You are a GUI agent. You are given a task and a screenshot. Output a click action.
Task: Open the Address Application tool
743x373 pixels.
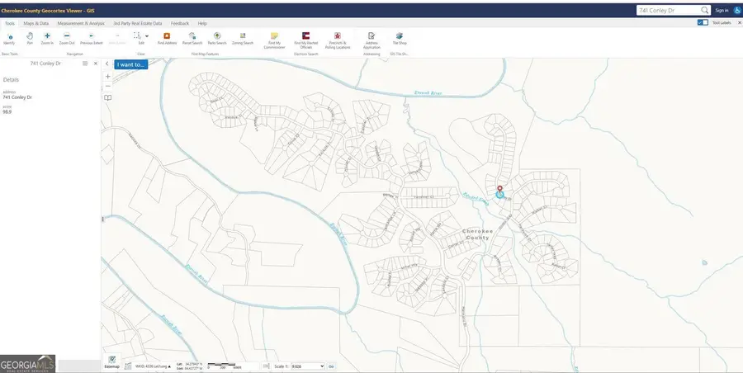pyautogui.click(x=371, y=40)
